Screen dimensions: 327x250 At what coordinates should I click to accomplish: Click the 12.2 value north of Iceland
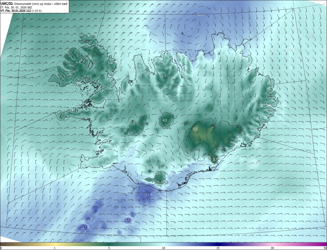pos(200,15)
